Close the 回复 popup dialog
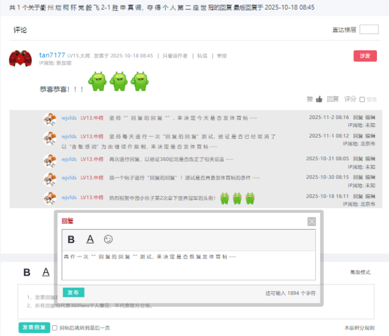 pyautogui.click(x=311, y=222)
